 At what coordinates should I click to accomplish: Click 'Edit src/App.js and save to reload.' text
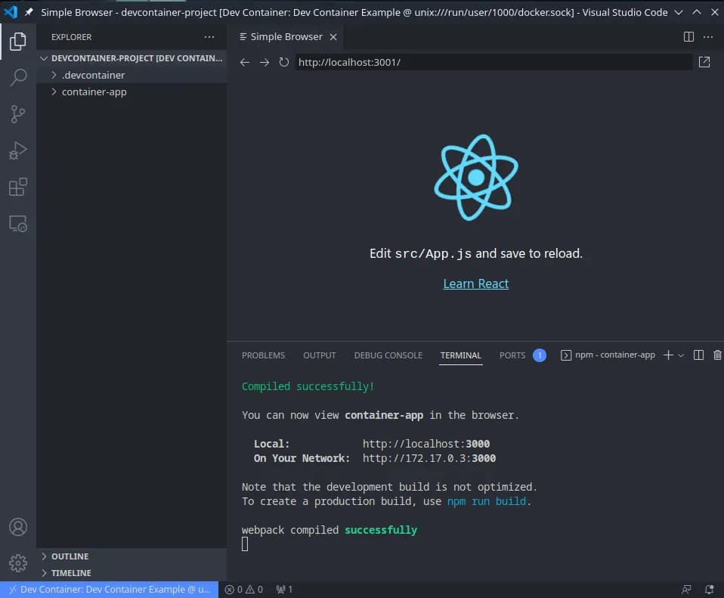tap(475, 253)
